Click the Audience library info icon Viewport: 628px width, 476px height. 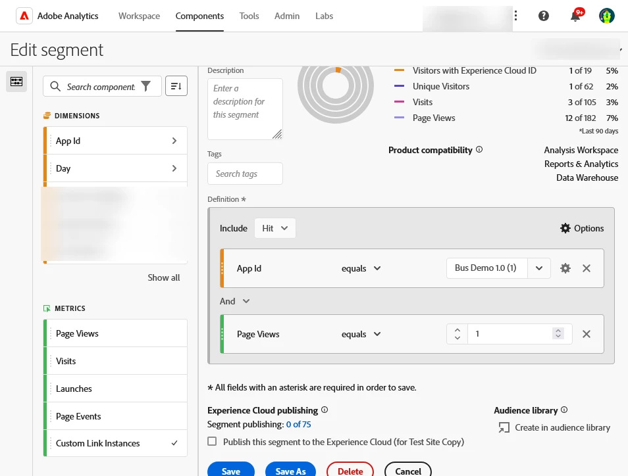click(x=564, y=410)
